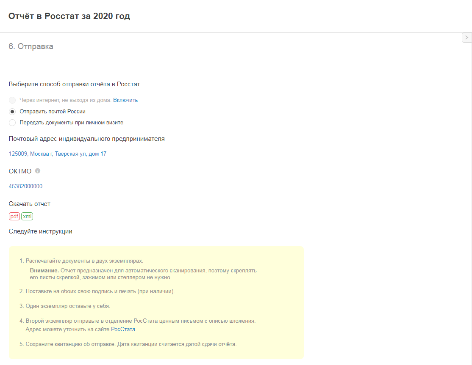Click the disabled 'Через интернет' radio button
The width and height of the screenshot is (472, 365).
coord(12,100)
